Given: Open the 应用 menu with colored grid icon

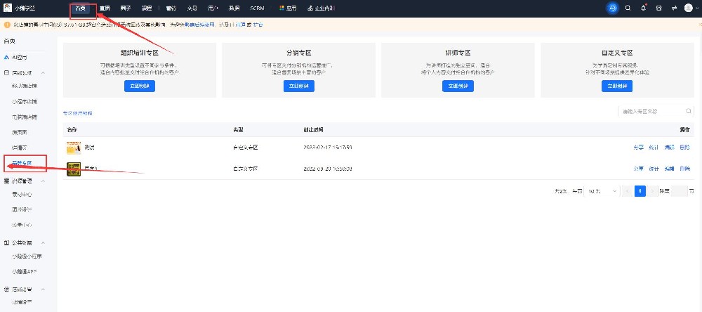Looking at the screenshot, I should tap(288, 8).
